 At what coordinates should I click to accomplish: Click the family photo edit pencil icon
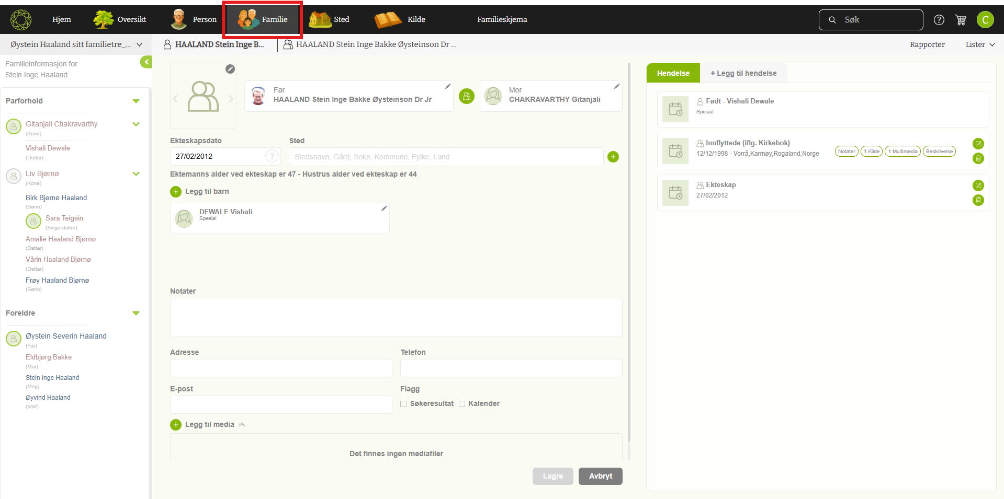(230, 69)
